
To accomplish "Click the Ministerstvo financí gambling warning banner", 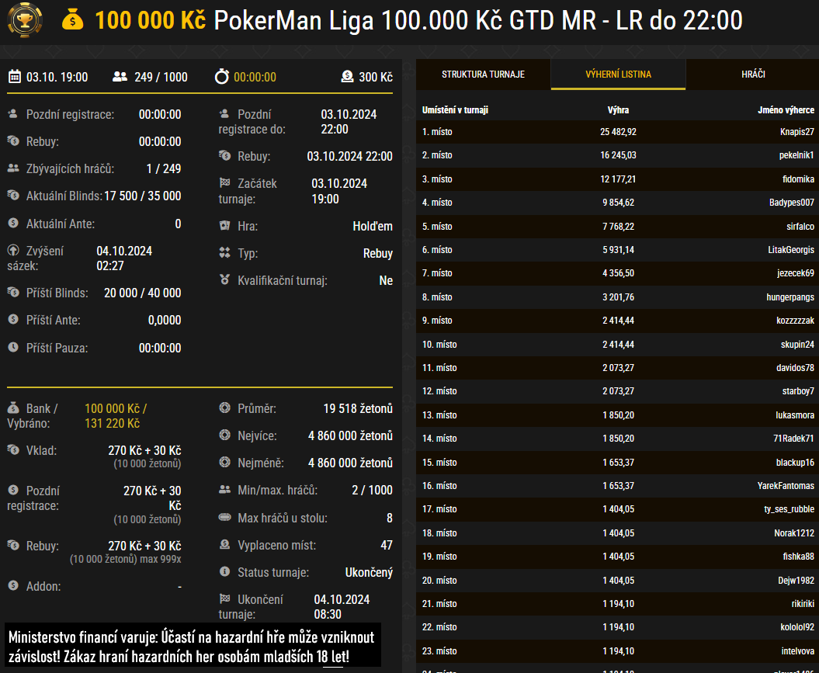I will pos(193,645).
